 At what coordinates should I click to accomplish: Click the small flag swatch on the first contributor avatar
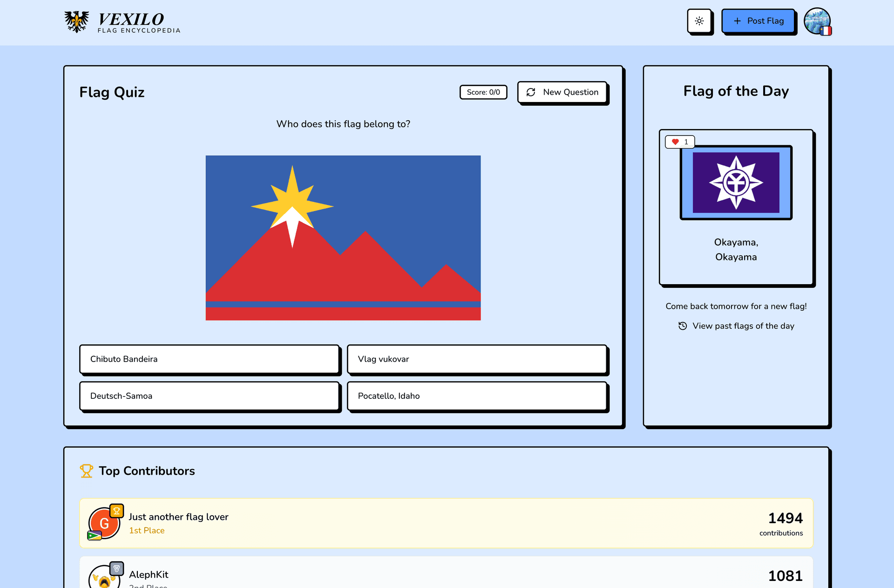pyautogui.click(x=95, y=535)
